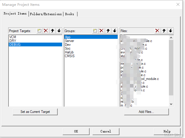
Task: Create a new project target
Action: (40, 31)
